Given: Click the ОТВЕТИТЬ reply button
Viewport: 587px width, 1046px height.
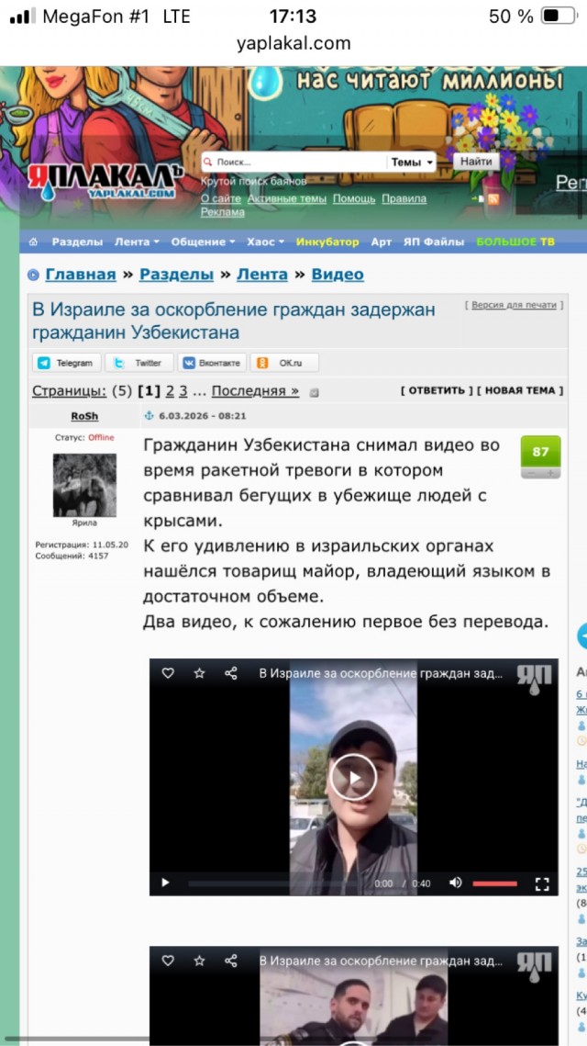Looking at the screenshot, I should [x=437, y=391].
